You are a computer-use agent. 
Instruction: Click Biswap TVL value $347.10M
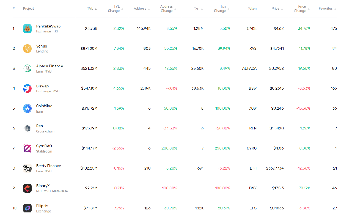[89, 88]
